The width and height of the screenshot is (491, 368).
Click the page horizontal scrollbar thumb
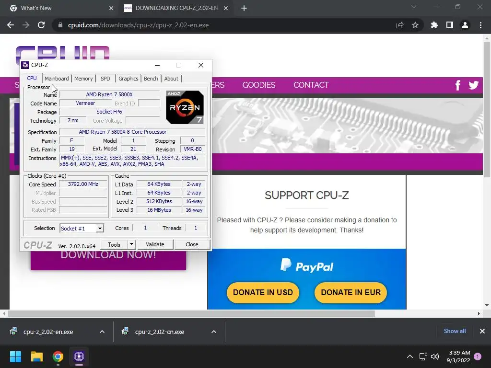tap(191, 313)
